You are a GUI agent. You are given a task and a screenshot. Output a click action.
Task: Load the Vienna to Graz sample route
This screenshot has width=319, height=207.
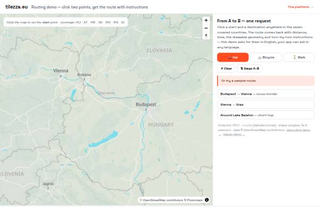coord(266,105)
